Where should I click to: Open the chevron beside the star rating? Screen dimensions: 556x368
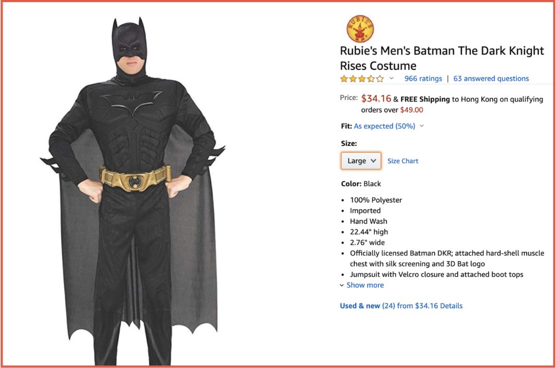click(x=391, y=78)
